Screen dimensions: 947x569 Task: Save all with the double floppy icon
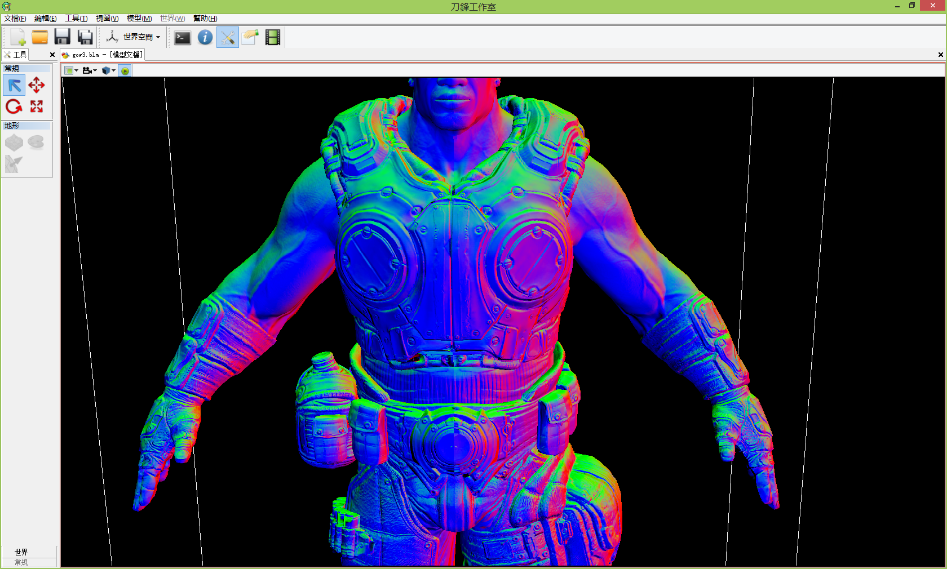coord(85,37)
